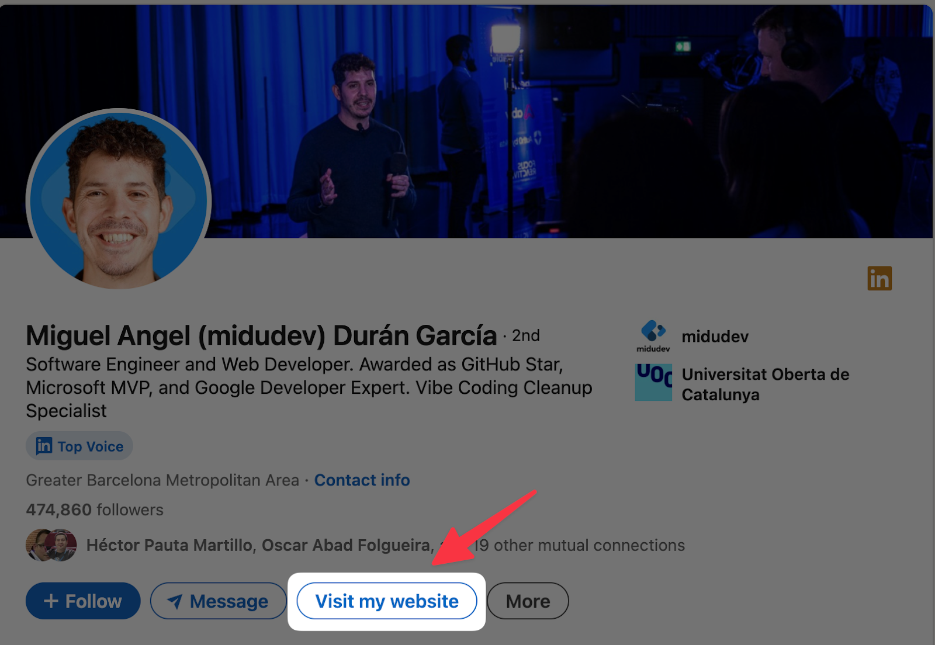
Task: Toggle following Miguel with the Follow button
Action: point(82,601)
